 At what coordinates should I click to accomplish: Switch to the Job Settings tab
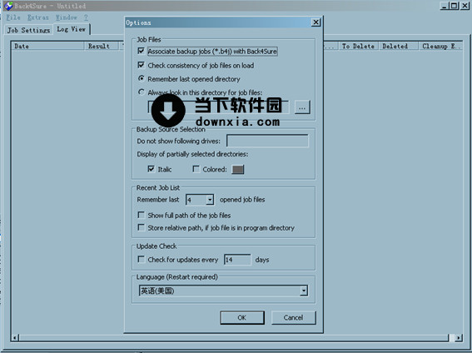28,30
